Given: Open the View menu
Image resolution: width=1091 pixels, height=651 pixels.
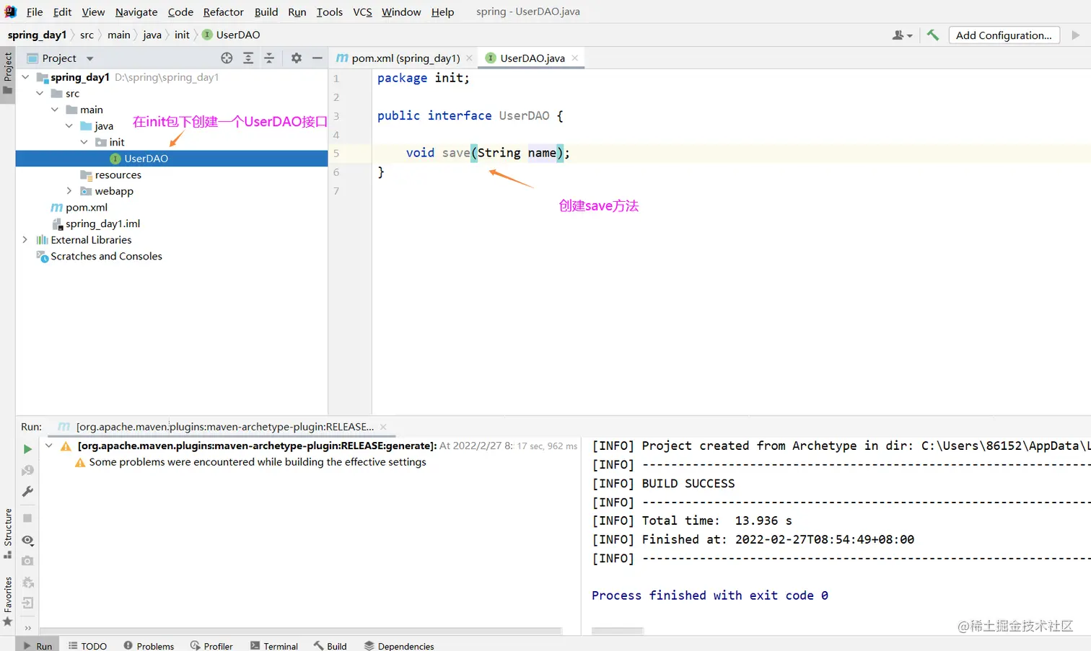Looking at the screenshot, I should click(x=93, y=12).
